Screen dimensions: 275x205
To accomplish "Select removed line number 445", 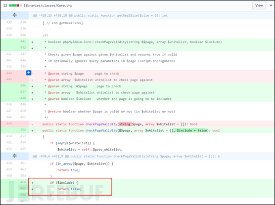I will tap(9, 79).
